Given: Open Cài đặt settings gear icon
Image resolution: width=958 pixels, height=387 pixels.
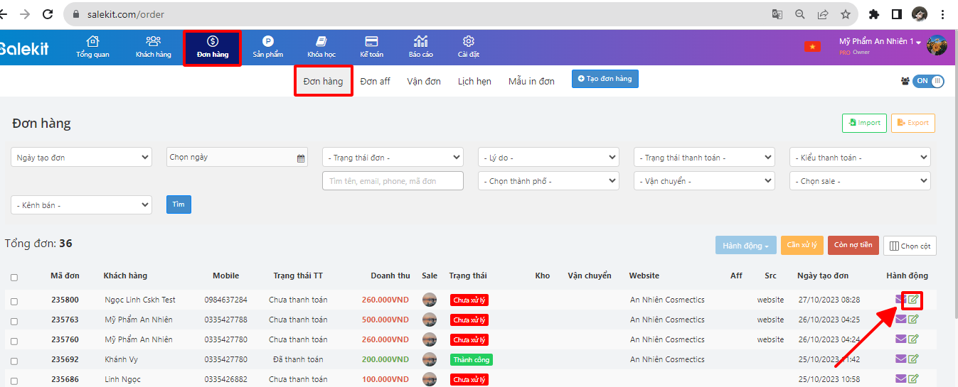Looking at the screenshot, I should pos(468,42).
